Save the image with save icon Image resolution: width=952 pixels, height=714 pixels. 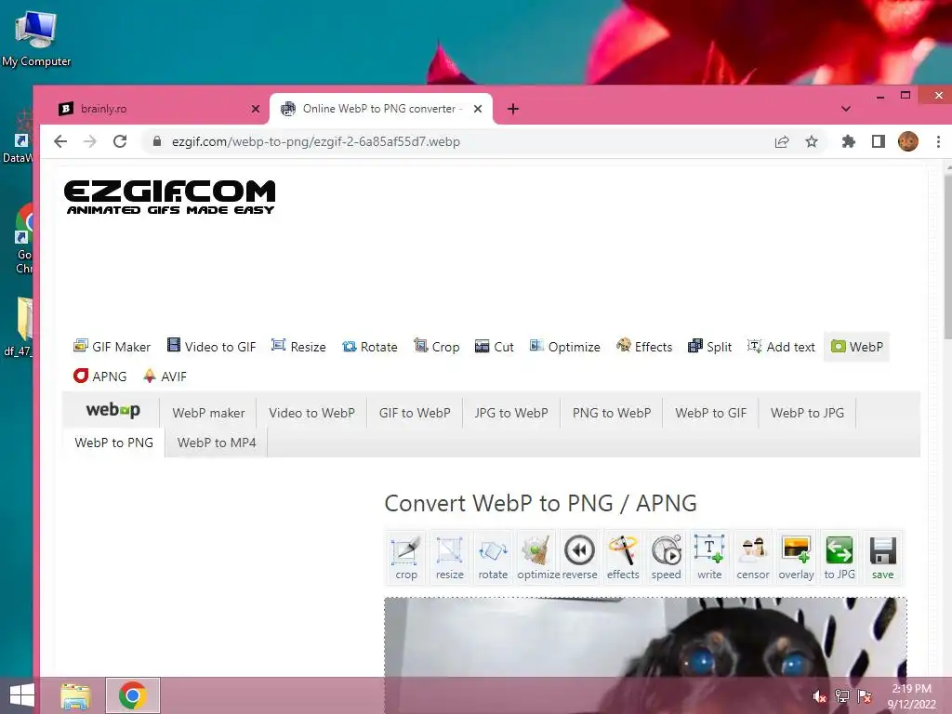tap(883, 558)
